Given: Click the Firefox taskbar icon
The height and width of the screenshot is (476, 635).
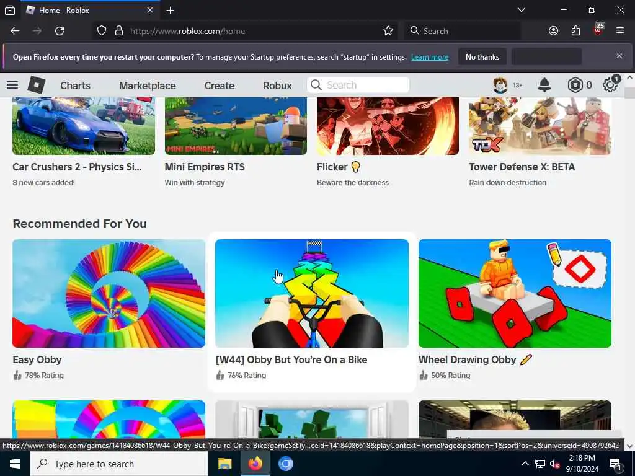Looking at the screenshot, I should [255, 464].
